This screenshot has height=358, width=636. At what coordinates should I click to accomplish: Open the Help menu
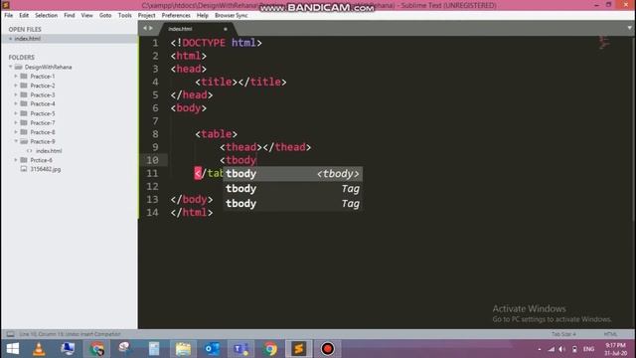[x=202, y=15]
